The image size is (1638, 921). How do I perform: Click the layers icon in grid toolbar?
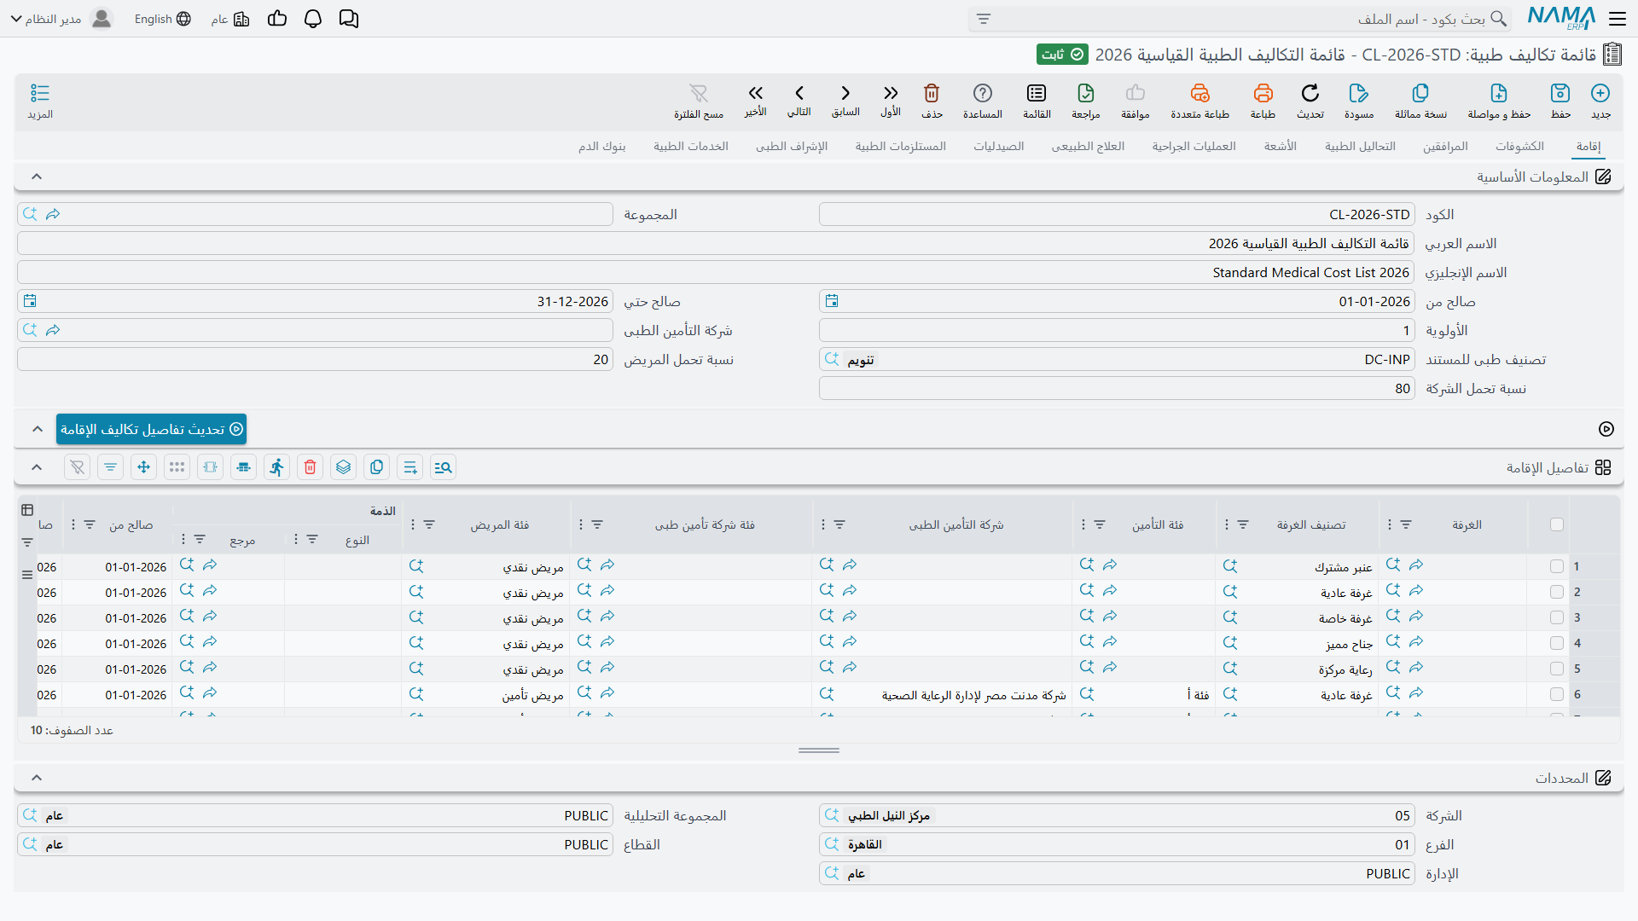coord(344,467)
